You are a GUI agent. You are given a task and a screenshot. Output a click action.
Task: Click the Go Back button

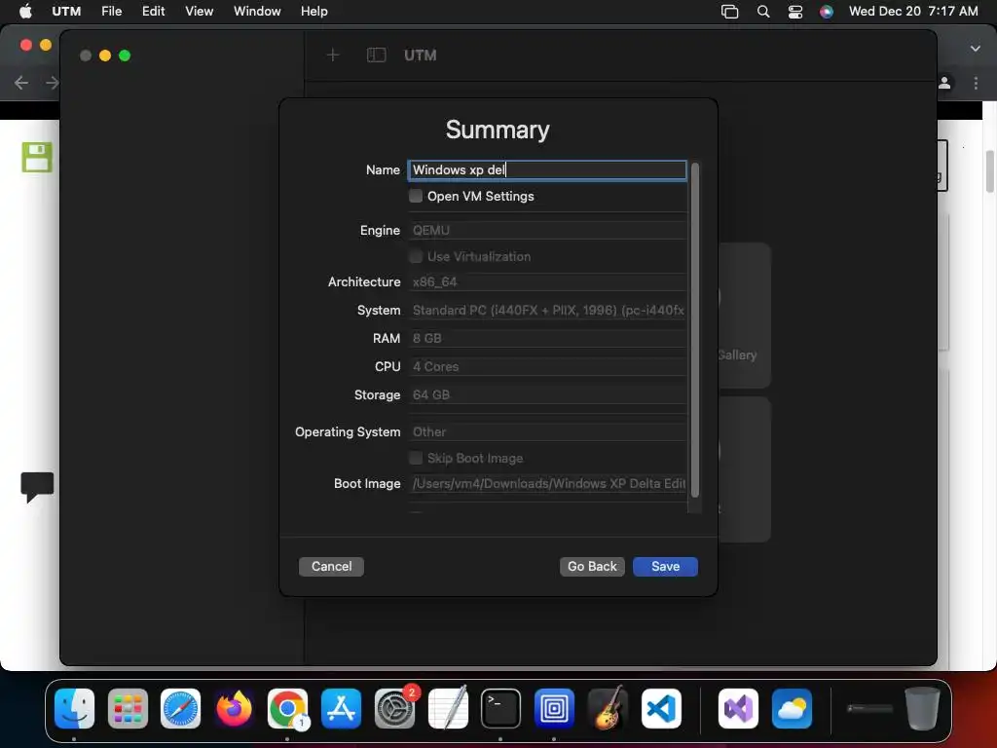point(592,566)
